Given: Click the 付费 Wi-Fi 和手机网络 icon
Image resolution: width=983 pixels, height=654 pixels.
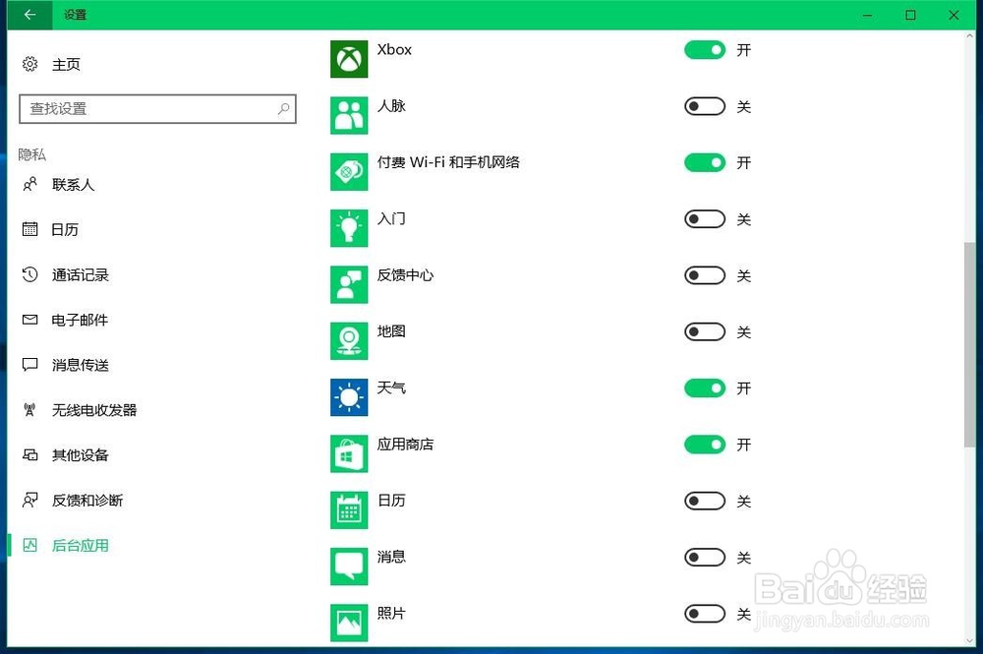Looking at the screenshot, I should point(349,171).
